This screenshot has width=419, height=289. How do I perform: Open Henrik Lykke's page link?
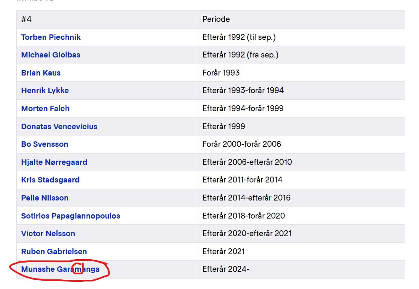coord(45,91)
